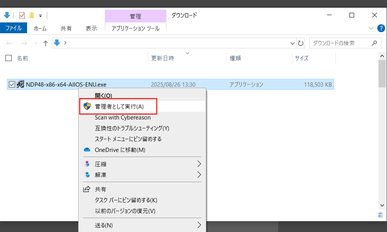Click the Properties icon in quick access toolbar
387x232 pixels.
pos(22,15)
